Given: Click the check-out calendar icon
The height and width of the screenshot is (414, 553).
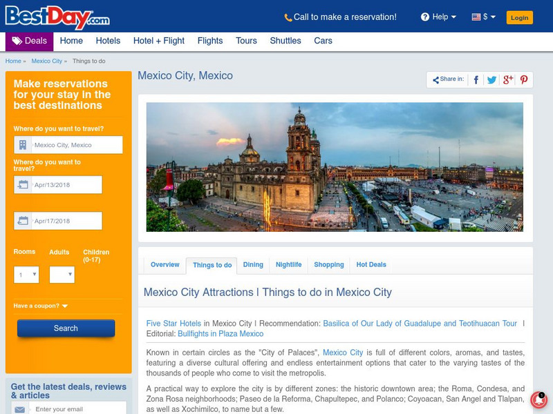Looking at the screenshot, I should pyautogui.click(x=23, y=221).
